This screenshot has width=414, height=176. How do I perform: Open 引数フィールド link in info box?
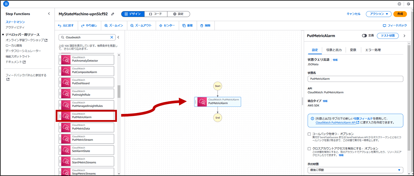tap(363, 119)
